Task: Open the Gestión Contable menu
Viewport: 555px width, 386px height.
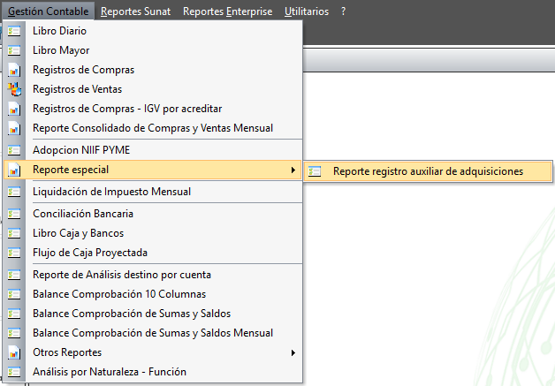Action: pos(48,11)
